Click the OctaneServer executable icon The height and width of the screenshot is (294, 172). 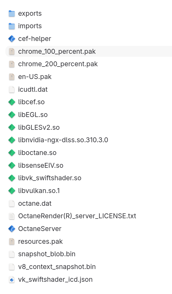click(12, 229)
